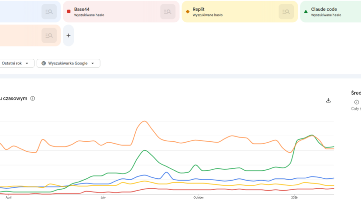Open help icon next to time chart title
The image size is (361, 202).
point(33,99)
